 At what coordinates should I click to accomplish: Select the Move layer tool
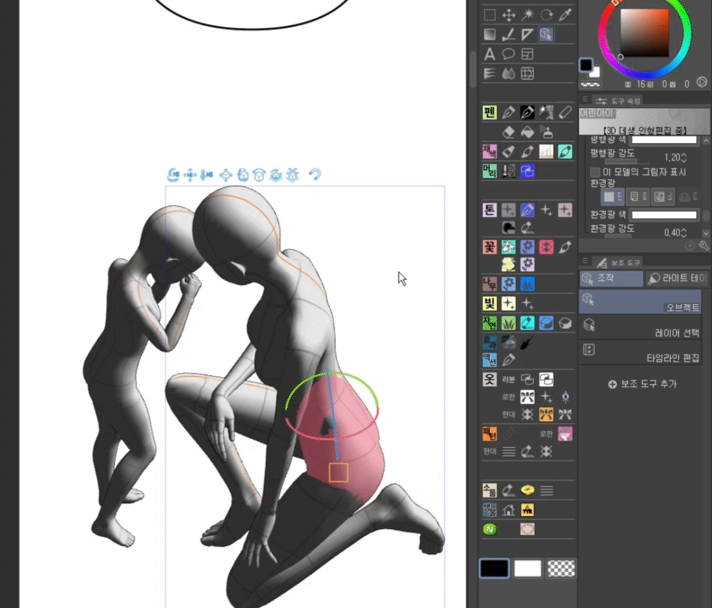click(509, 14)
